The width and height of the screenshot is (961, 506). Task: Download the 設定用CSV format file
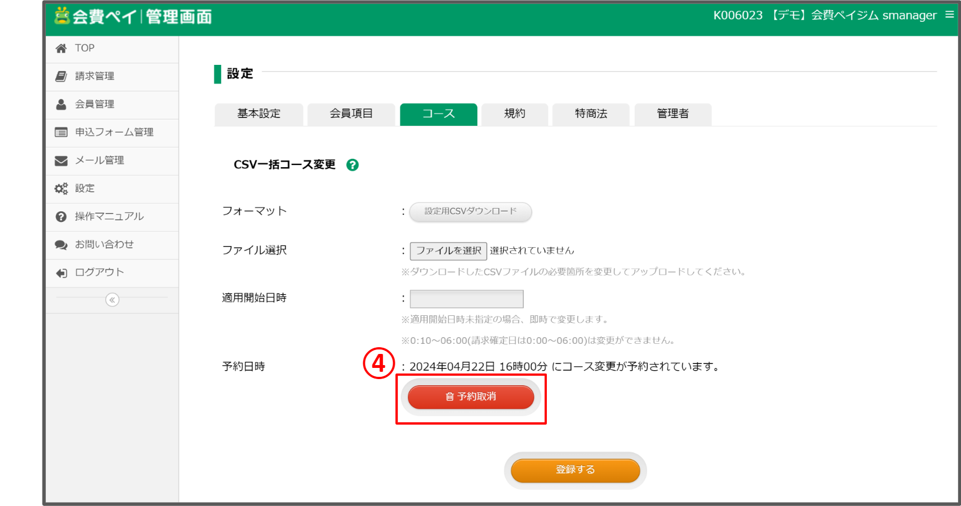click(470, 212)
